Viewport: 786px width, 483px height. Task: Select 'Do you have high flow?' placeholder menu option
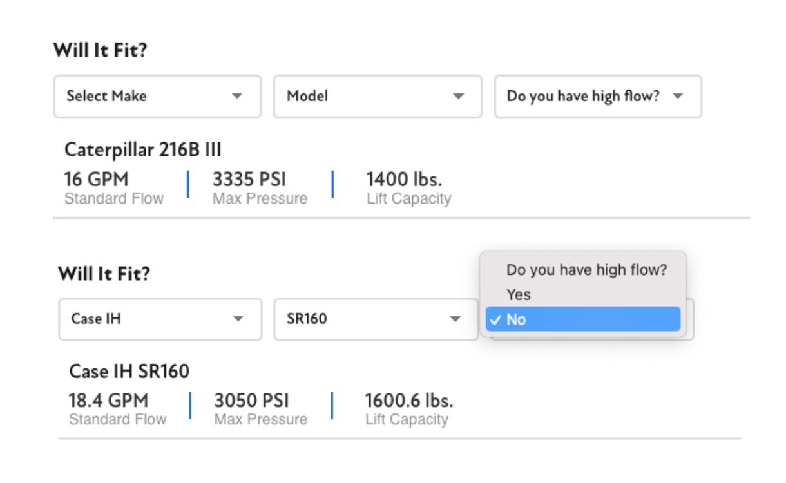click(583, 270)
